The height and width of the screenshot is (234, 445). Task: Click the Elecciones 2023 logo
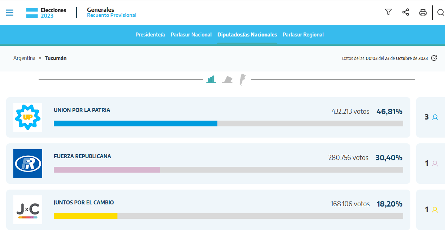pyautogui.click(x=46, y=13)
